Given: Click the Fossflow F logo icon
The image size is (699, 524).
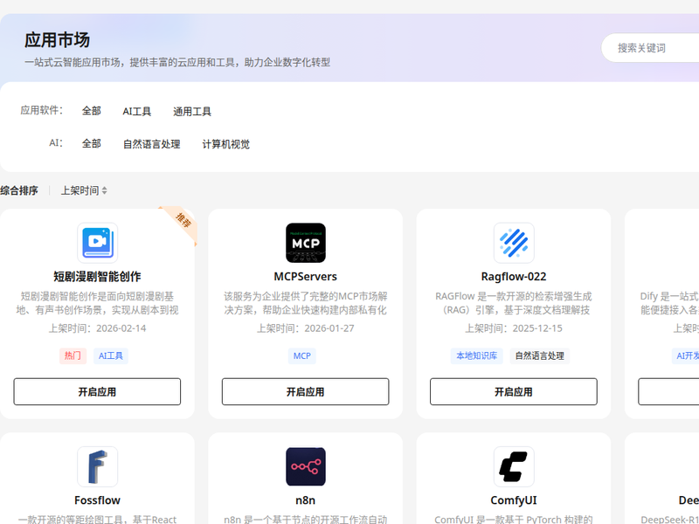Looking at the screenshot, I should [x=97, y=466].
